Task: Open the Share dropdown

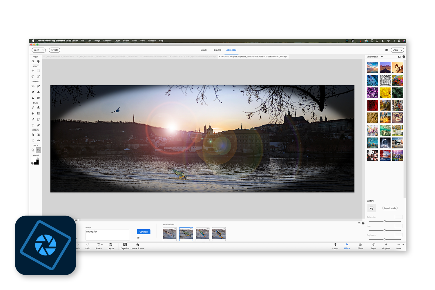Action: [x=397, y=50]
